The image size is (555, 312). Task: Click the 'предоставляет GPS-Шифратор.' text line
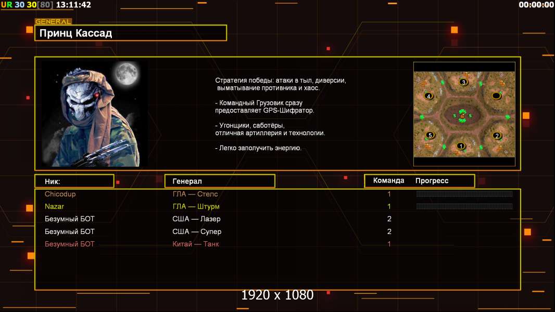coord(264,110)
